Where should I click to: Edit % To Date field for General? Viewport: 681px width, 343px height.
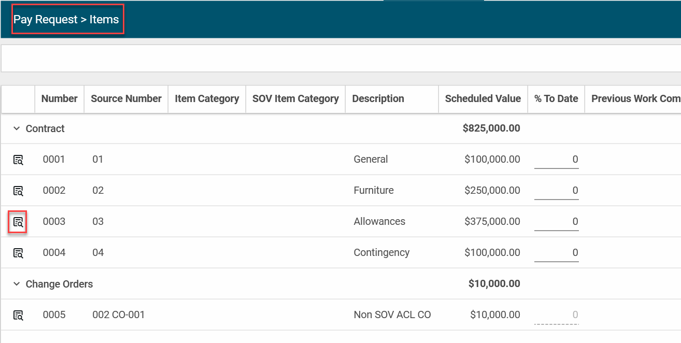556,160
